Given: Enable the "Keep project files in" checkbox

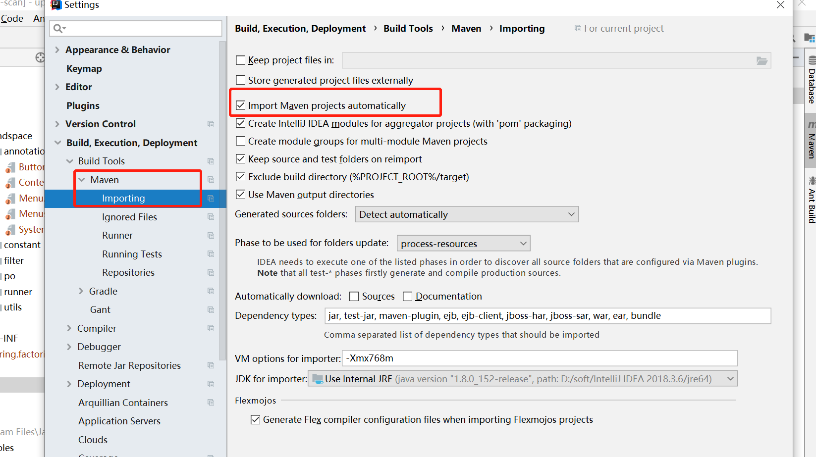Looking at the screenshot, I should [x=241, y=60].
